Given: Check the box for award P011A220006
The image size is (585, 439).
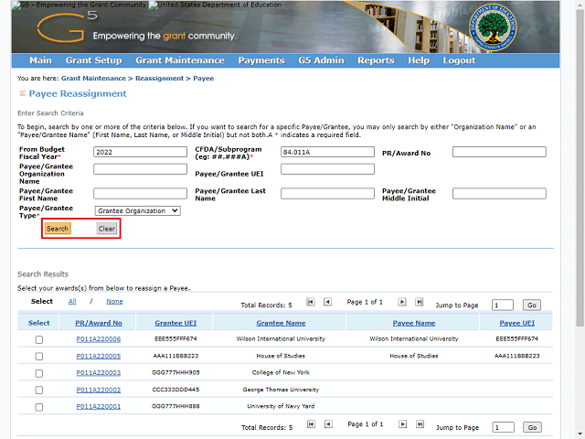Looking at the screenshot, I should coord(39,339).
